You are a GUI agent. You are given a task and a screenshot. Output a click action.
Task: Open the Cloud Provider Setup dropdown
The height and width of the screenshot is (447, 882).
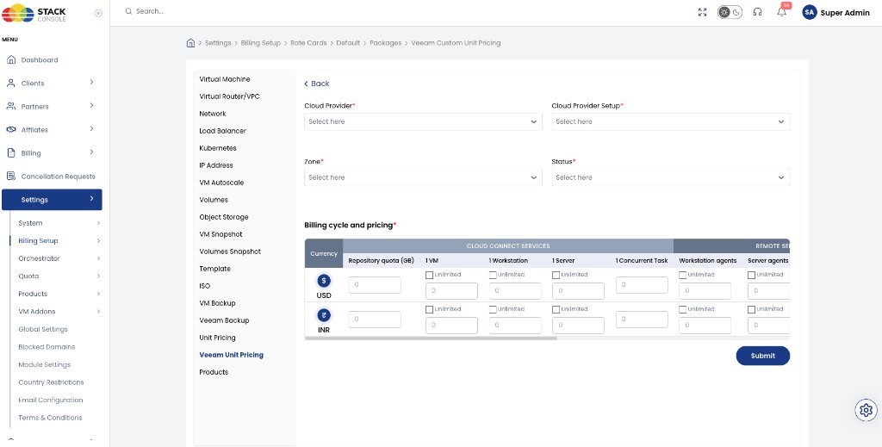tap(670, 121)
